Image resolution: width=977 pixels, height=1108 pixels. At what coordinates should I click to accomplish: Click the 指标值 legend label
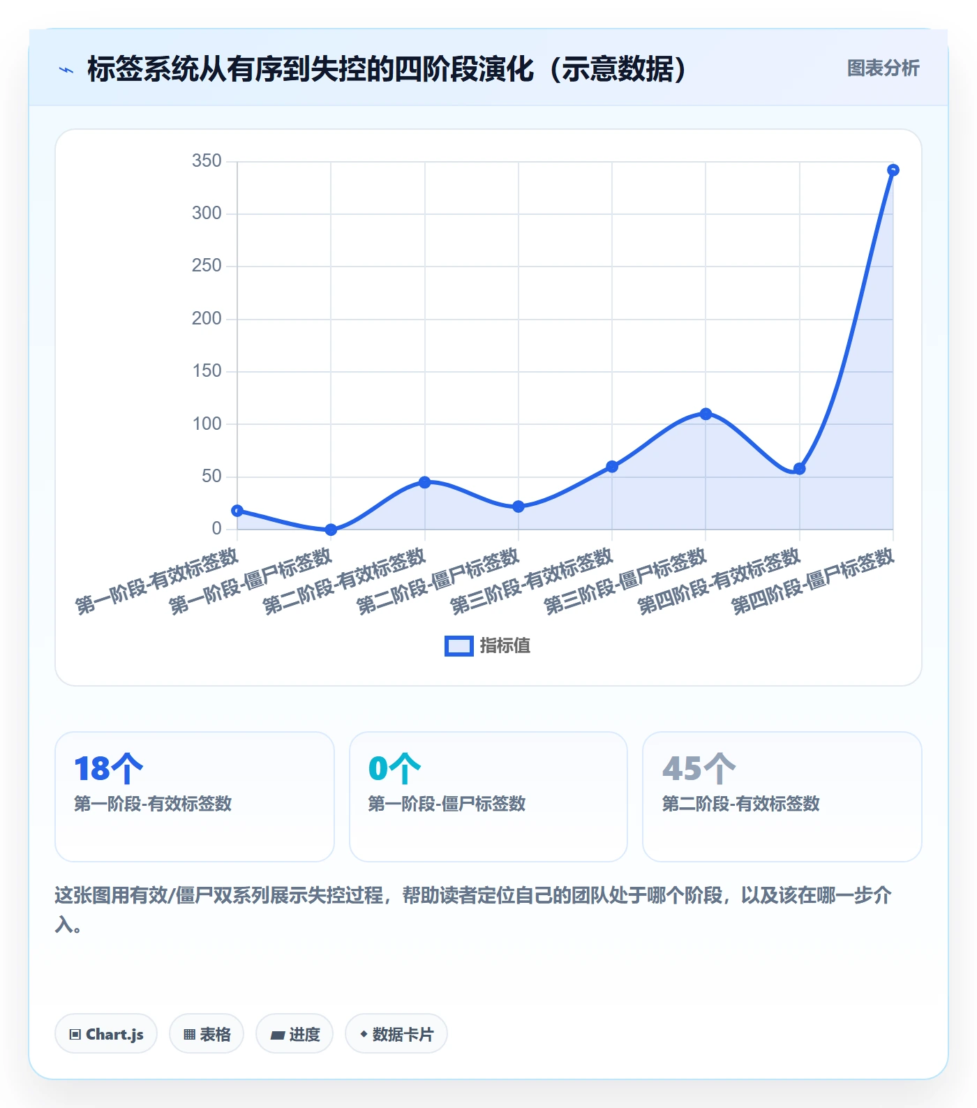pyautogui.click(x=505, y=646)
